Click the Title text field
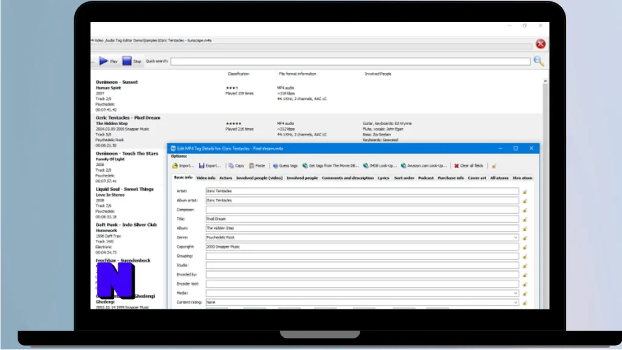 tap(362, 219)
